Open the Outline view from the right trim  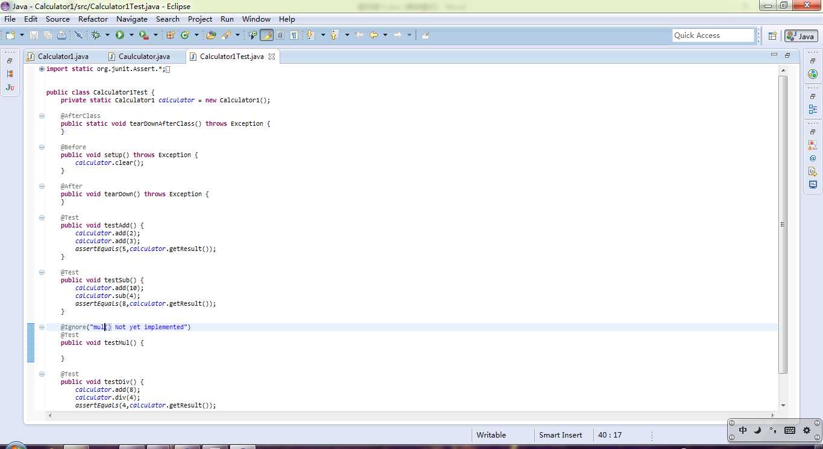coord(813,110)
